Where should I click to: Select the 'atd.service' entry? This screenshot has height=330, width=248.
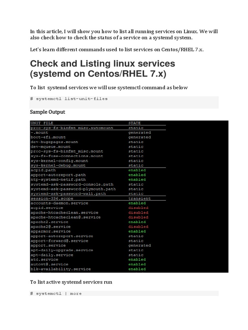coord(44,259)
